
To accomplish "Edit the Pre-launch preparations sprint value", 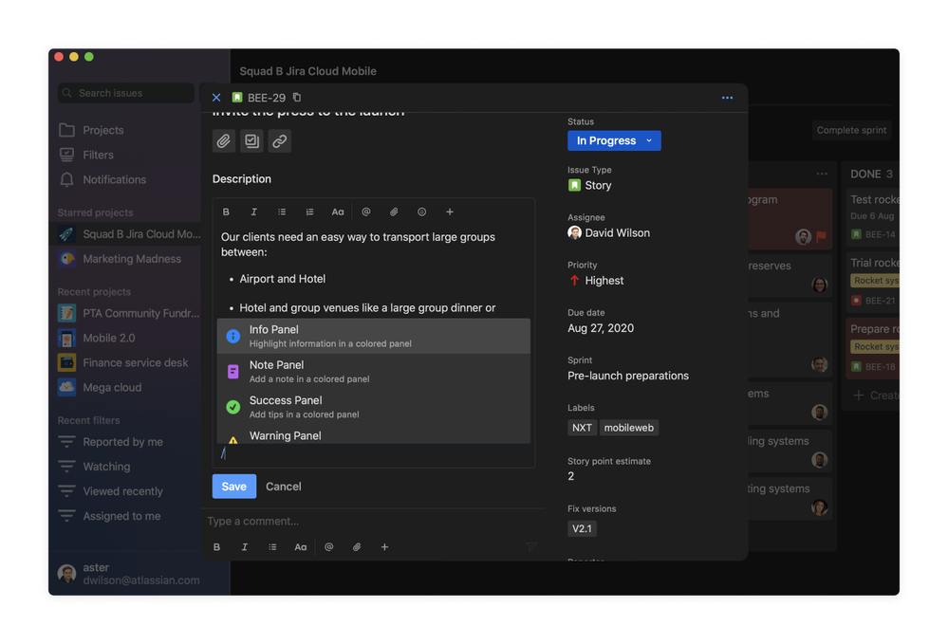I will tap(628, 376).
